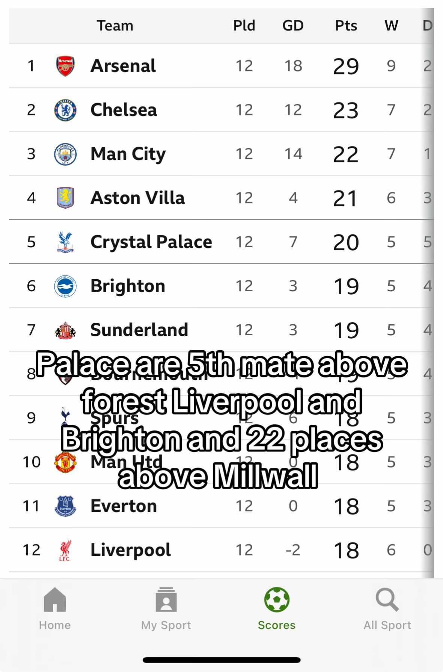
Task: Select the Scores tab
Action: (x=277, y=609)
